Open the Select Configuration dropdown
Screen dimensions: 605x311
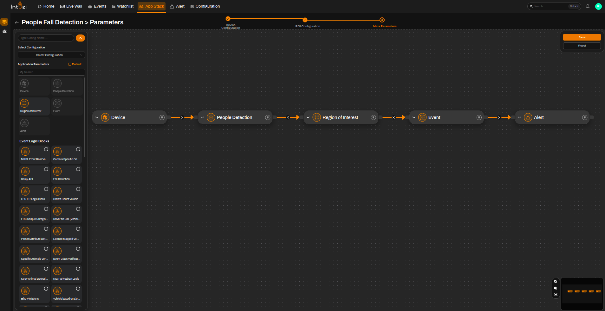(51, 55)
